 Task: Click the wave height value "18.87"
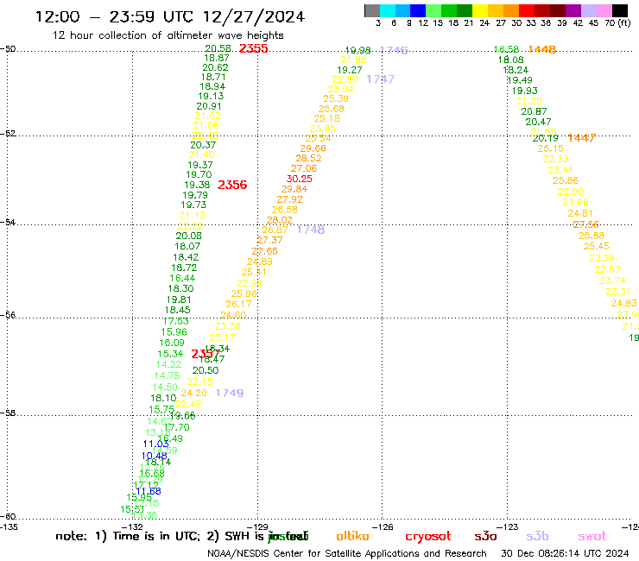click(217, 59)
